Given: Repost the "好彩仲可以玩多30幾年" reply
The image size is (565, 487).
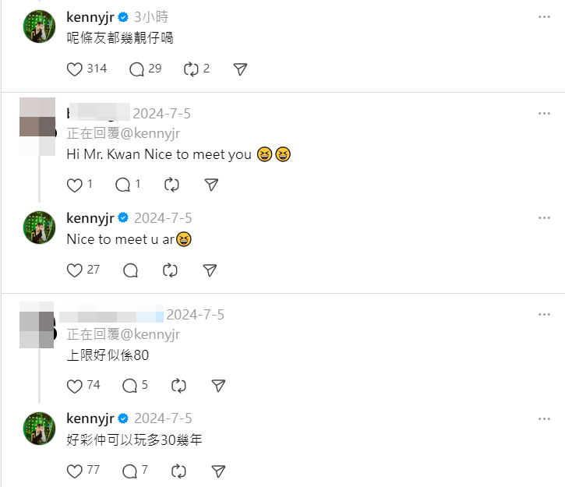Looking at the screenshot, I should point(178,471).
